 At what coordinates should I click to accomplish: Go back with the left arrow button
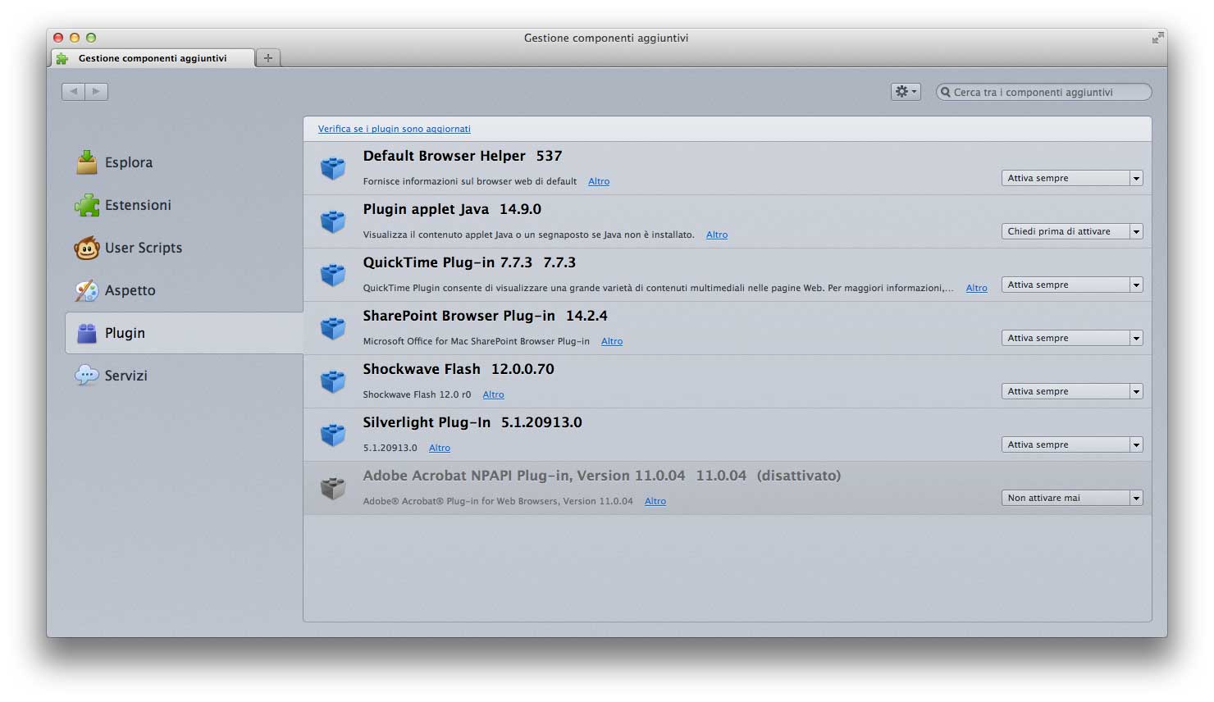point(74,92)
